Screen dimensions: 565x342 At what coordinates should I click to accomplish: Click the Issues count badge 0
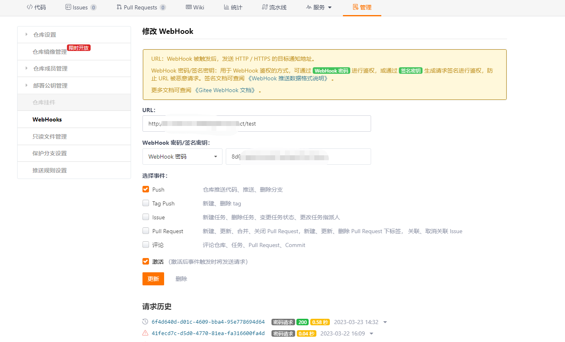pos(93,7)
